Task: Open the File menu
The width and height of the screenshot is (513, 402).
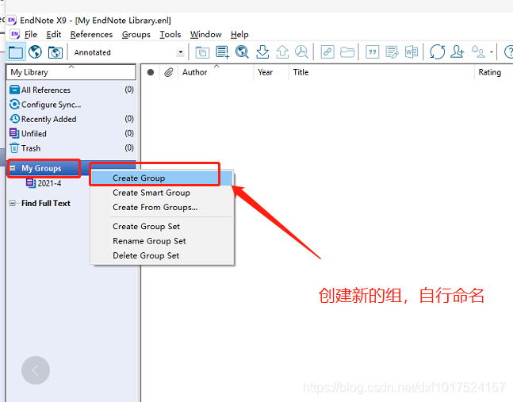Action: pos(31,34)
